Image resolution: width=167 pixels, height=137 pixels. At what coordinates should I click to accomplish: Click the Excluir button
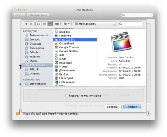tap(132, 107)
